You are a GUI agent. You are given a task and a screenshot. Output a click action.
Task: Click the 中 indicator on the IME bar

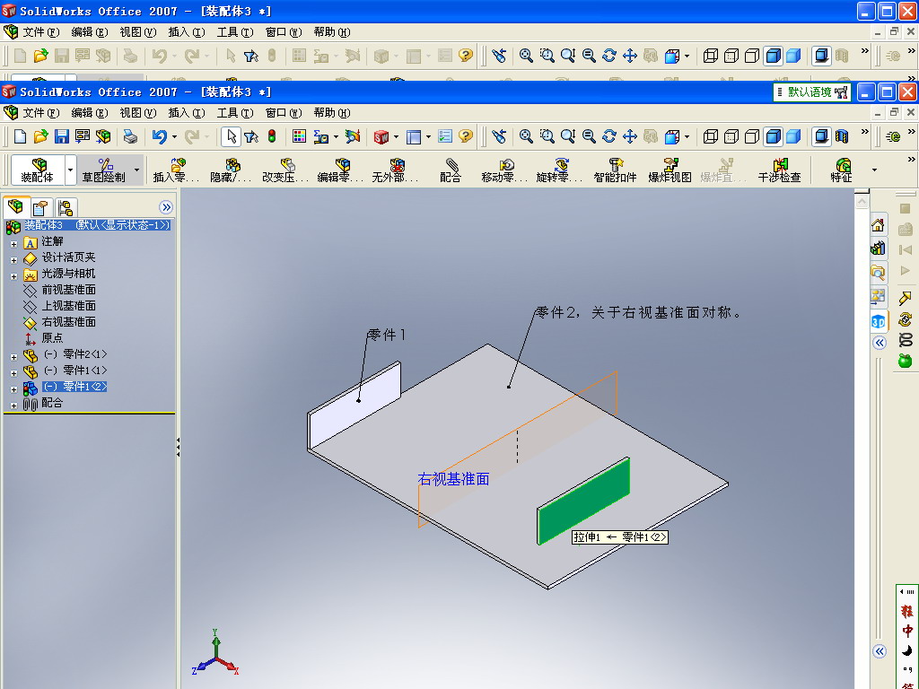click(906, 631)
